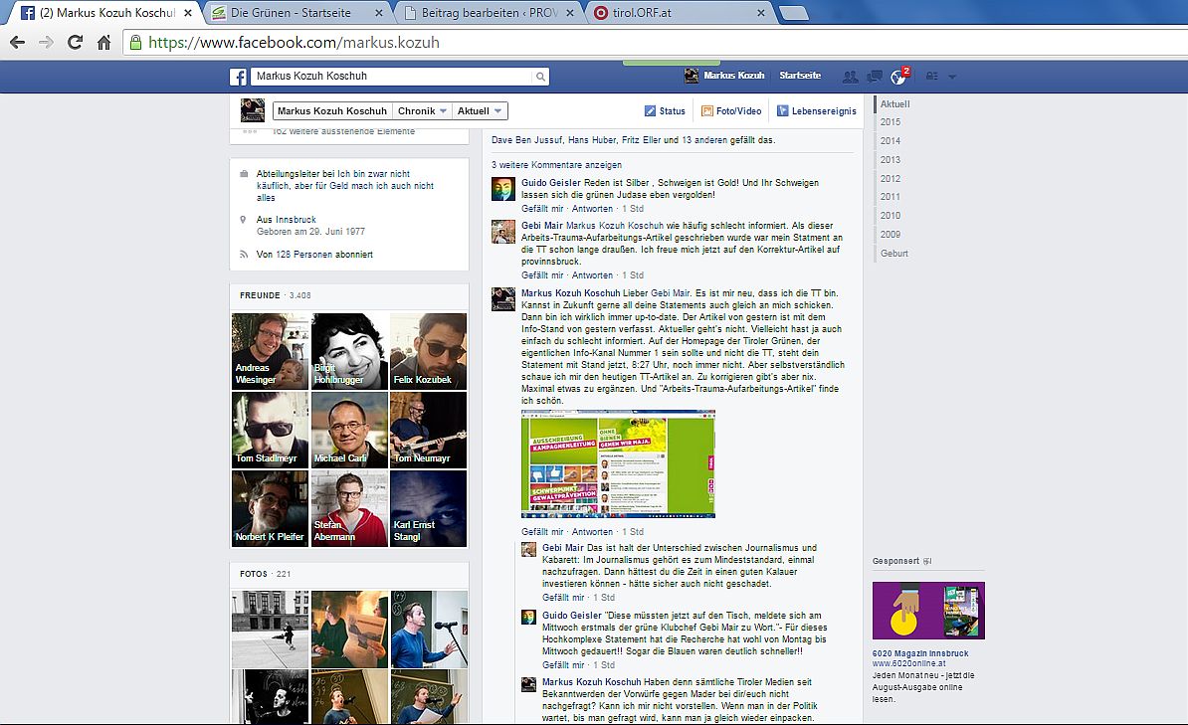
Task: Open friend requests icon in top bar
Action: point(850,77)
